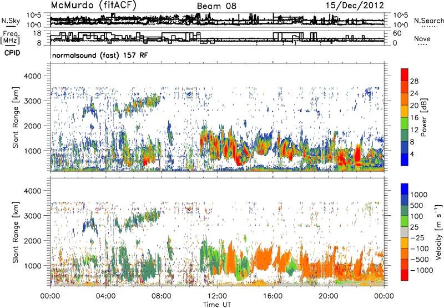The image size is (444, 308).
Task: Click the "-100" label on Velocity colorbar
Action: tap(420, 249)
